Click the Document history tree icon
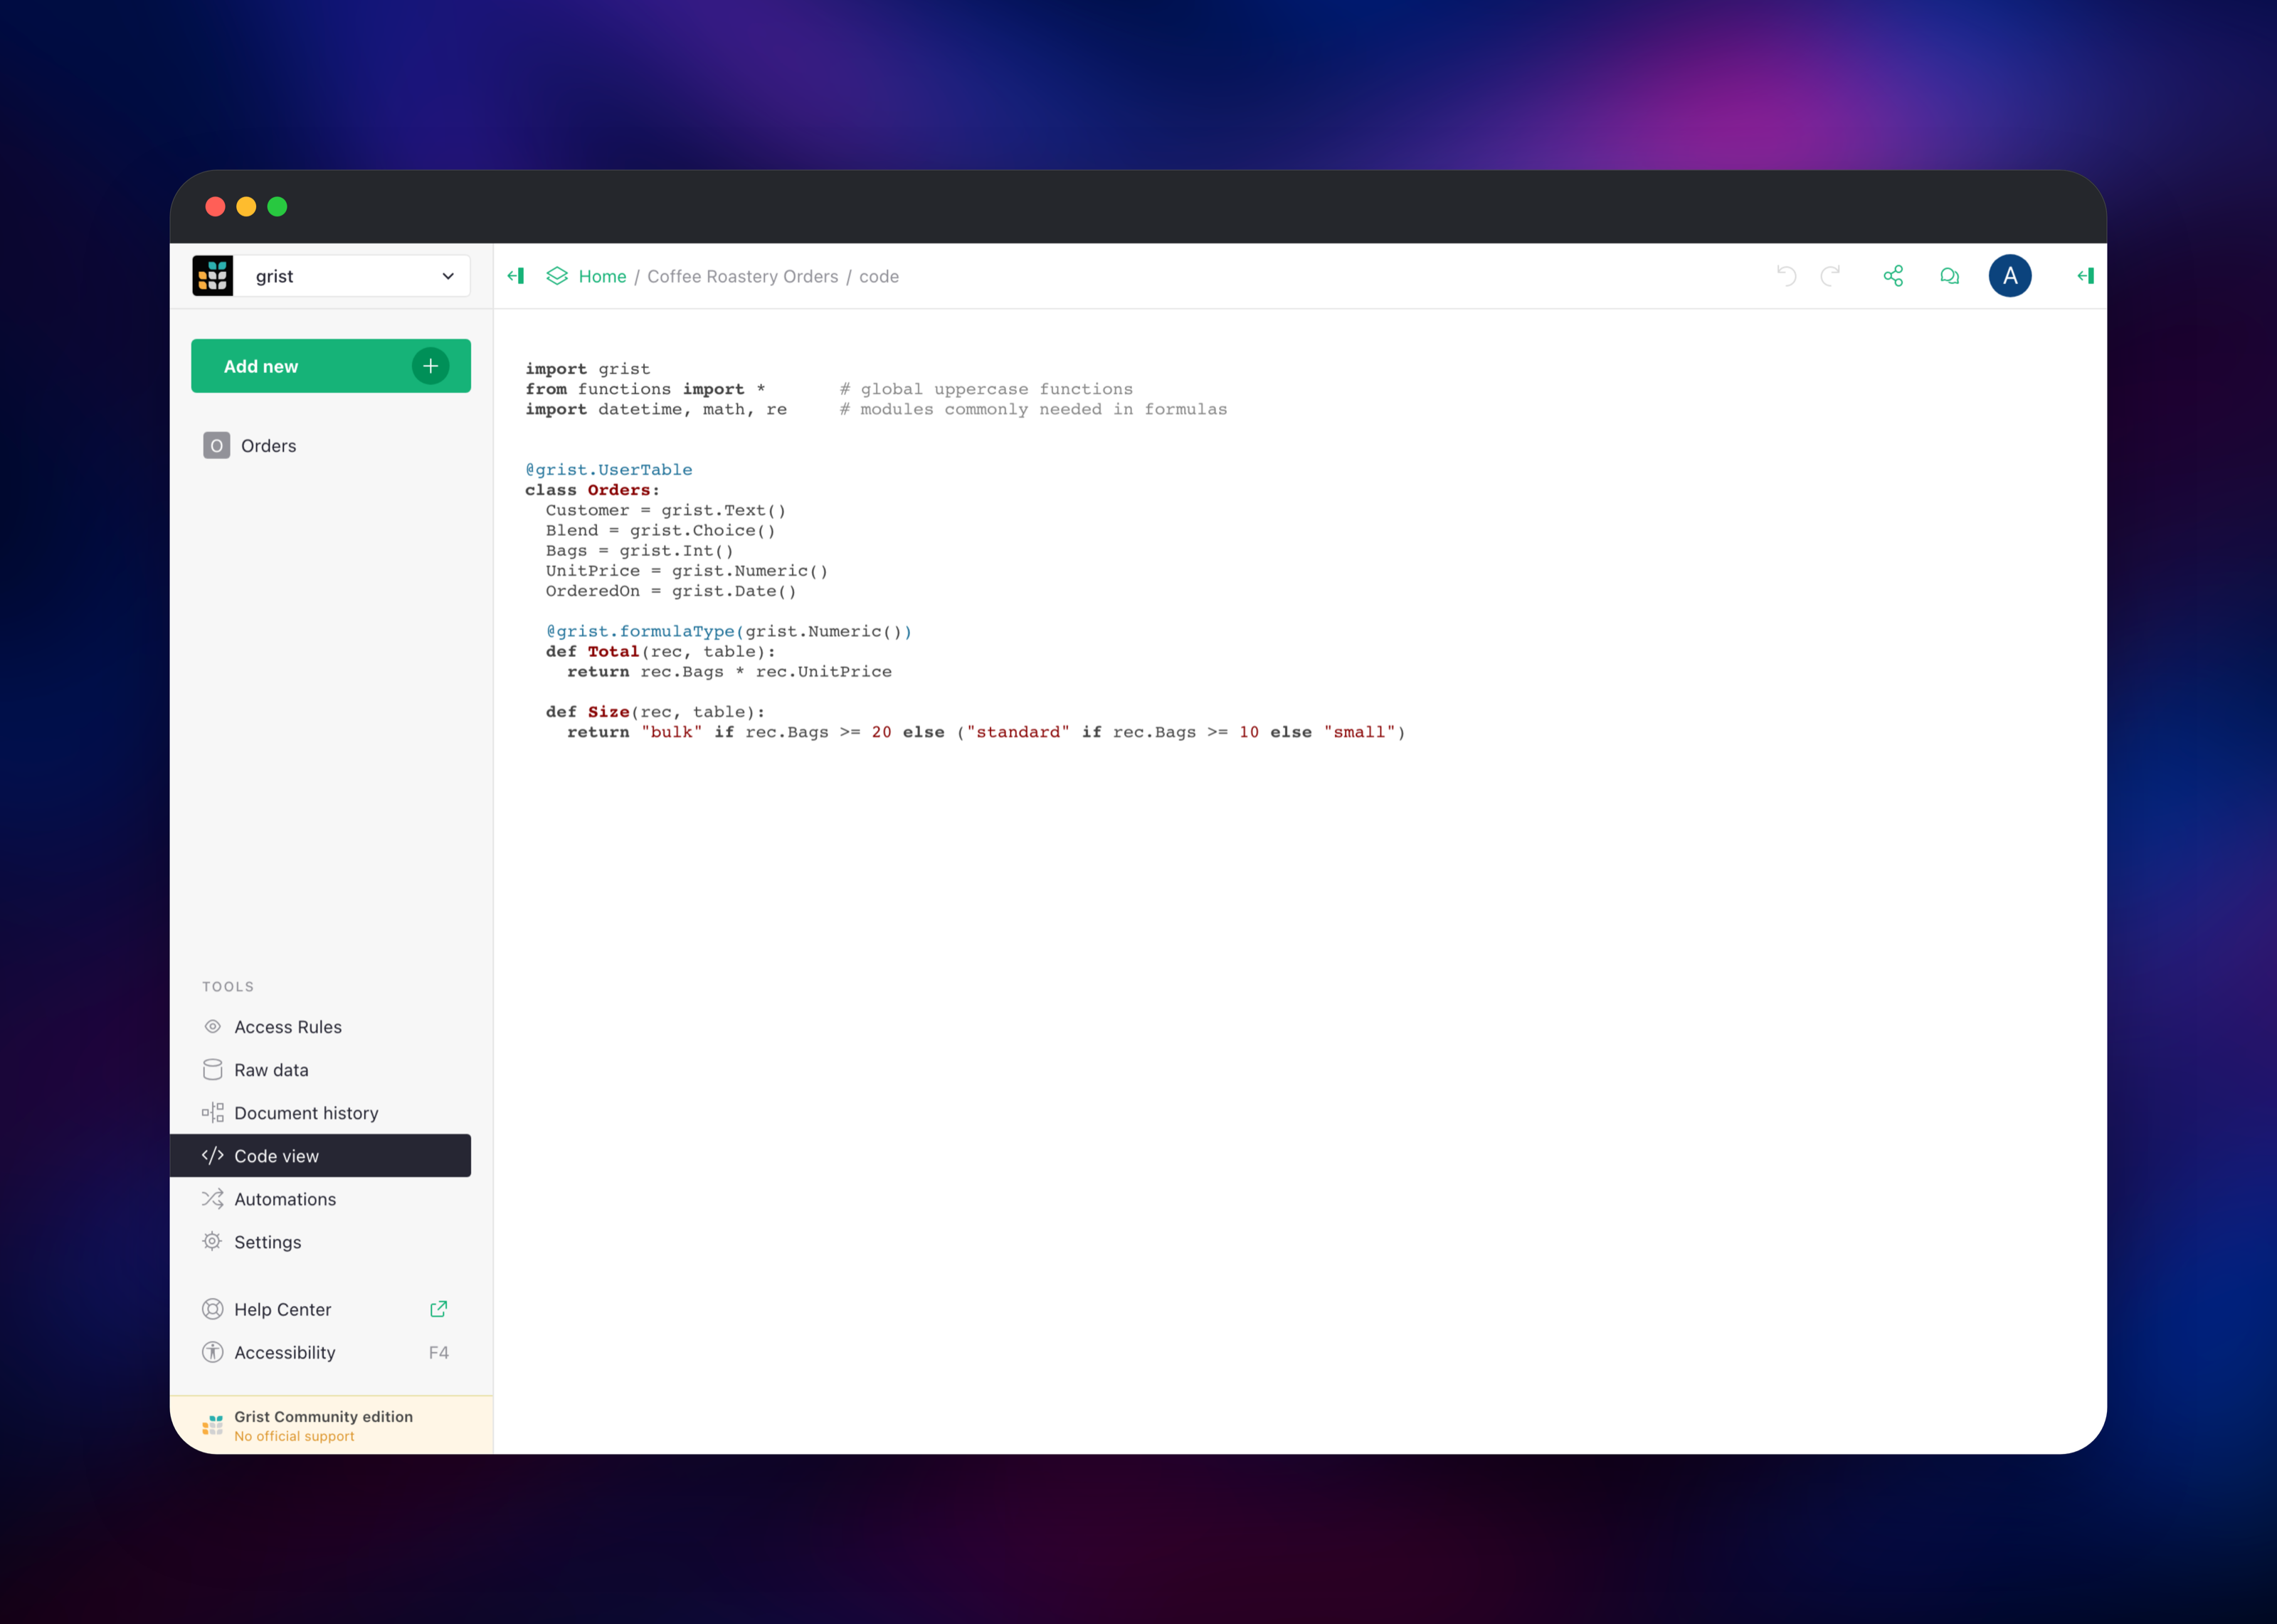Image resolution: width=2277 pixels, height=1624 pixels. (x=212, y=1113)
